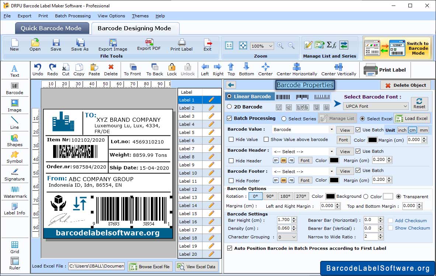Screen dimensions: 436x276
Task: Click the Delete Object button
Action: 406,85
